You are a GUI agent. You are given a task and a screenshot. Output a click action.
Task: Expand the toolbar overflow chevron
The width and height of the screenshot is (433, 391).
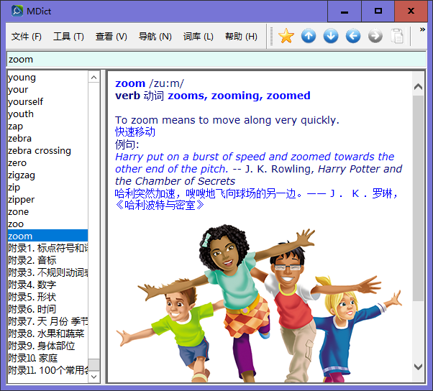tap(422, 30)
